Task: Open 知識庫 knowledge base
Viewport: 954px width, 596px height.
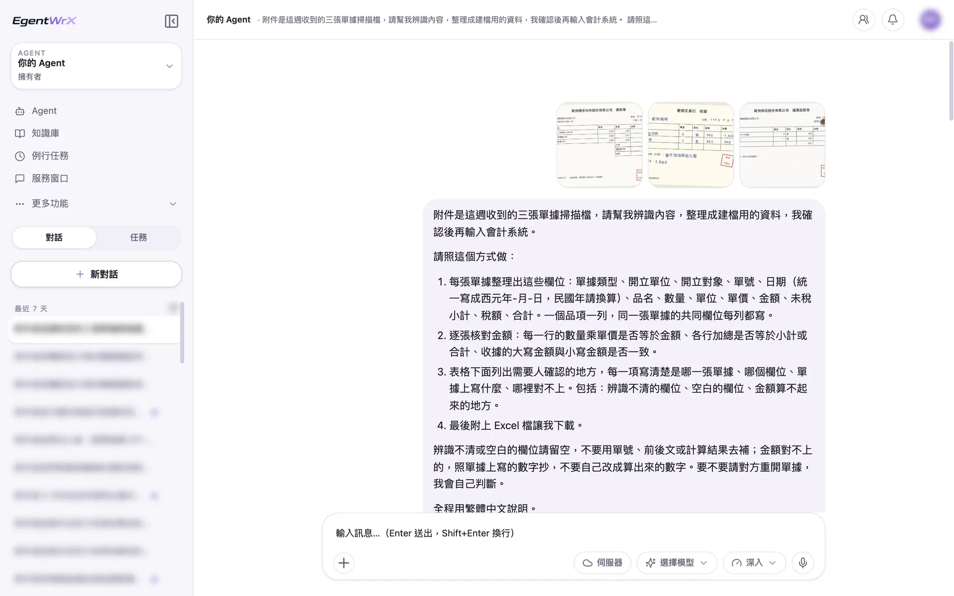Action: coord(96,133)
